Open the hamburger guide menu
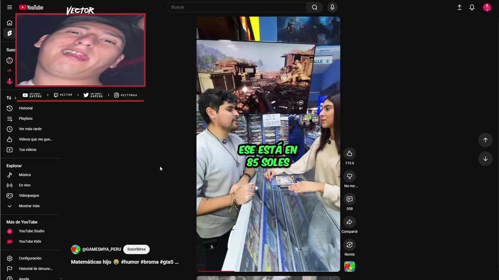 pyautogui.click(x=9, y=7)
